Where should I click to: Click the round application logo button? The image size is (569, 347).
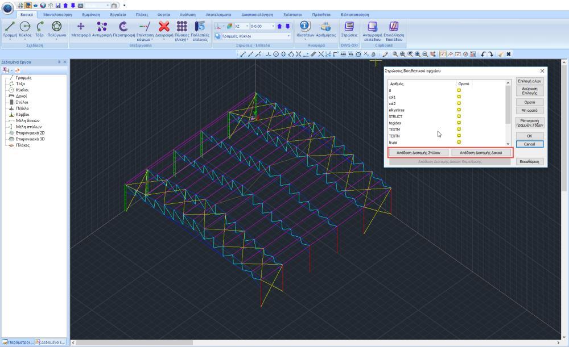[x=7, y=7]
